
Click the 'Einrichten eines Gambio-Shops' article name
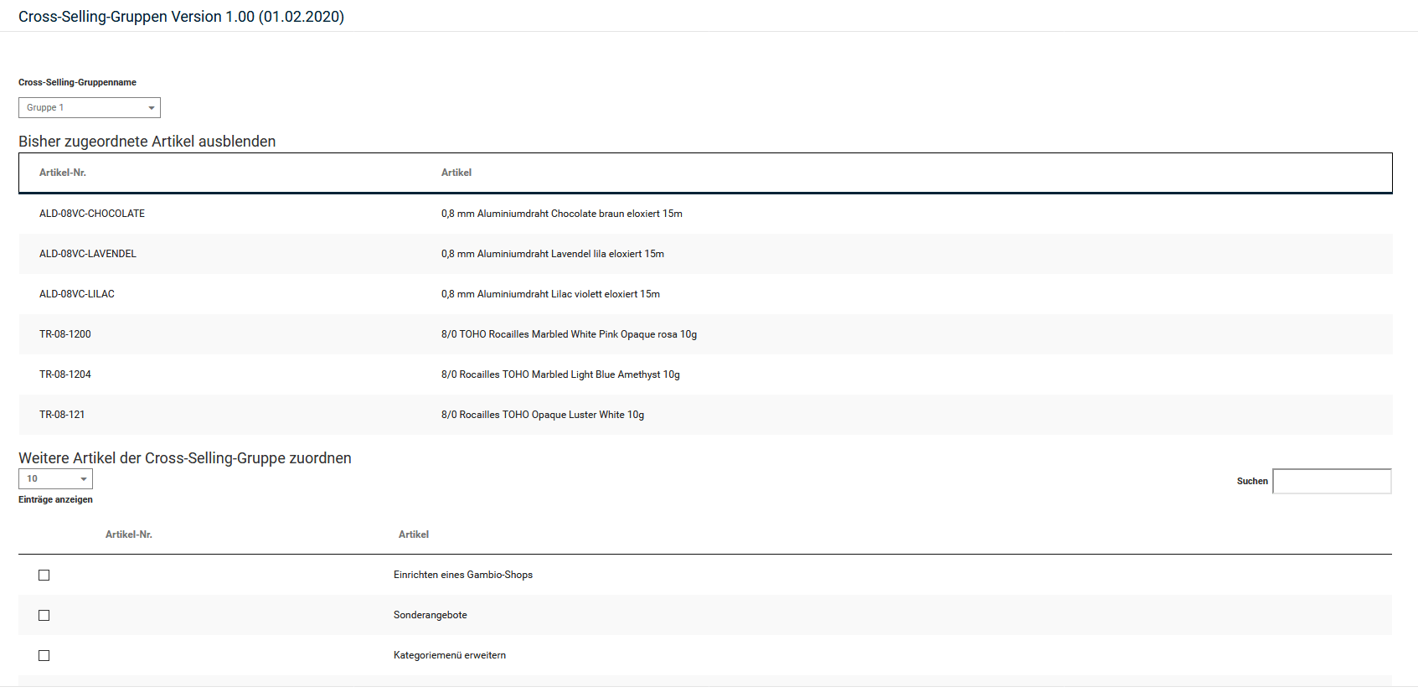[x=463, y=575]
